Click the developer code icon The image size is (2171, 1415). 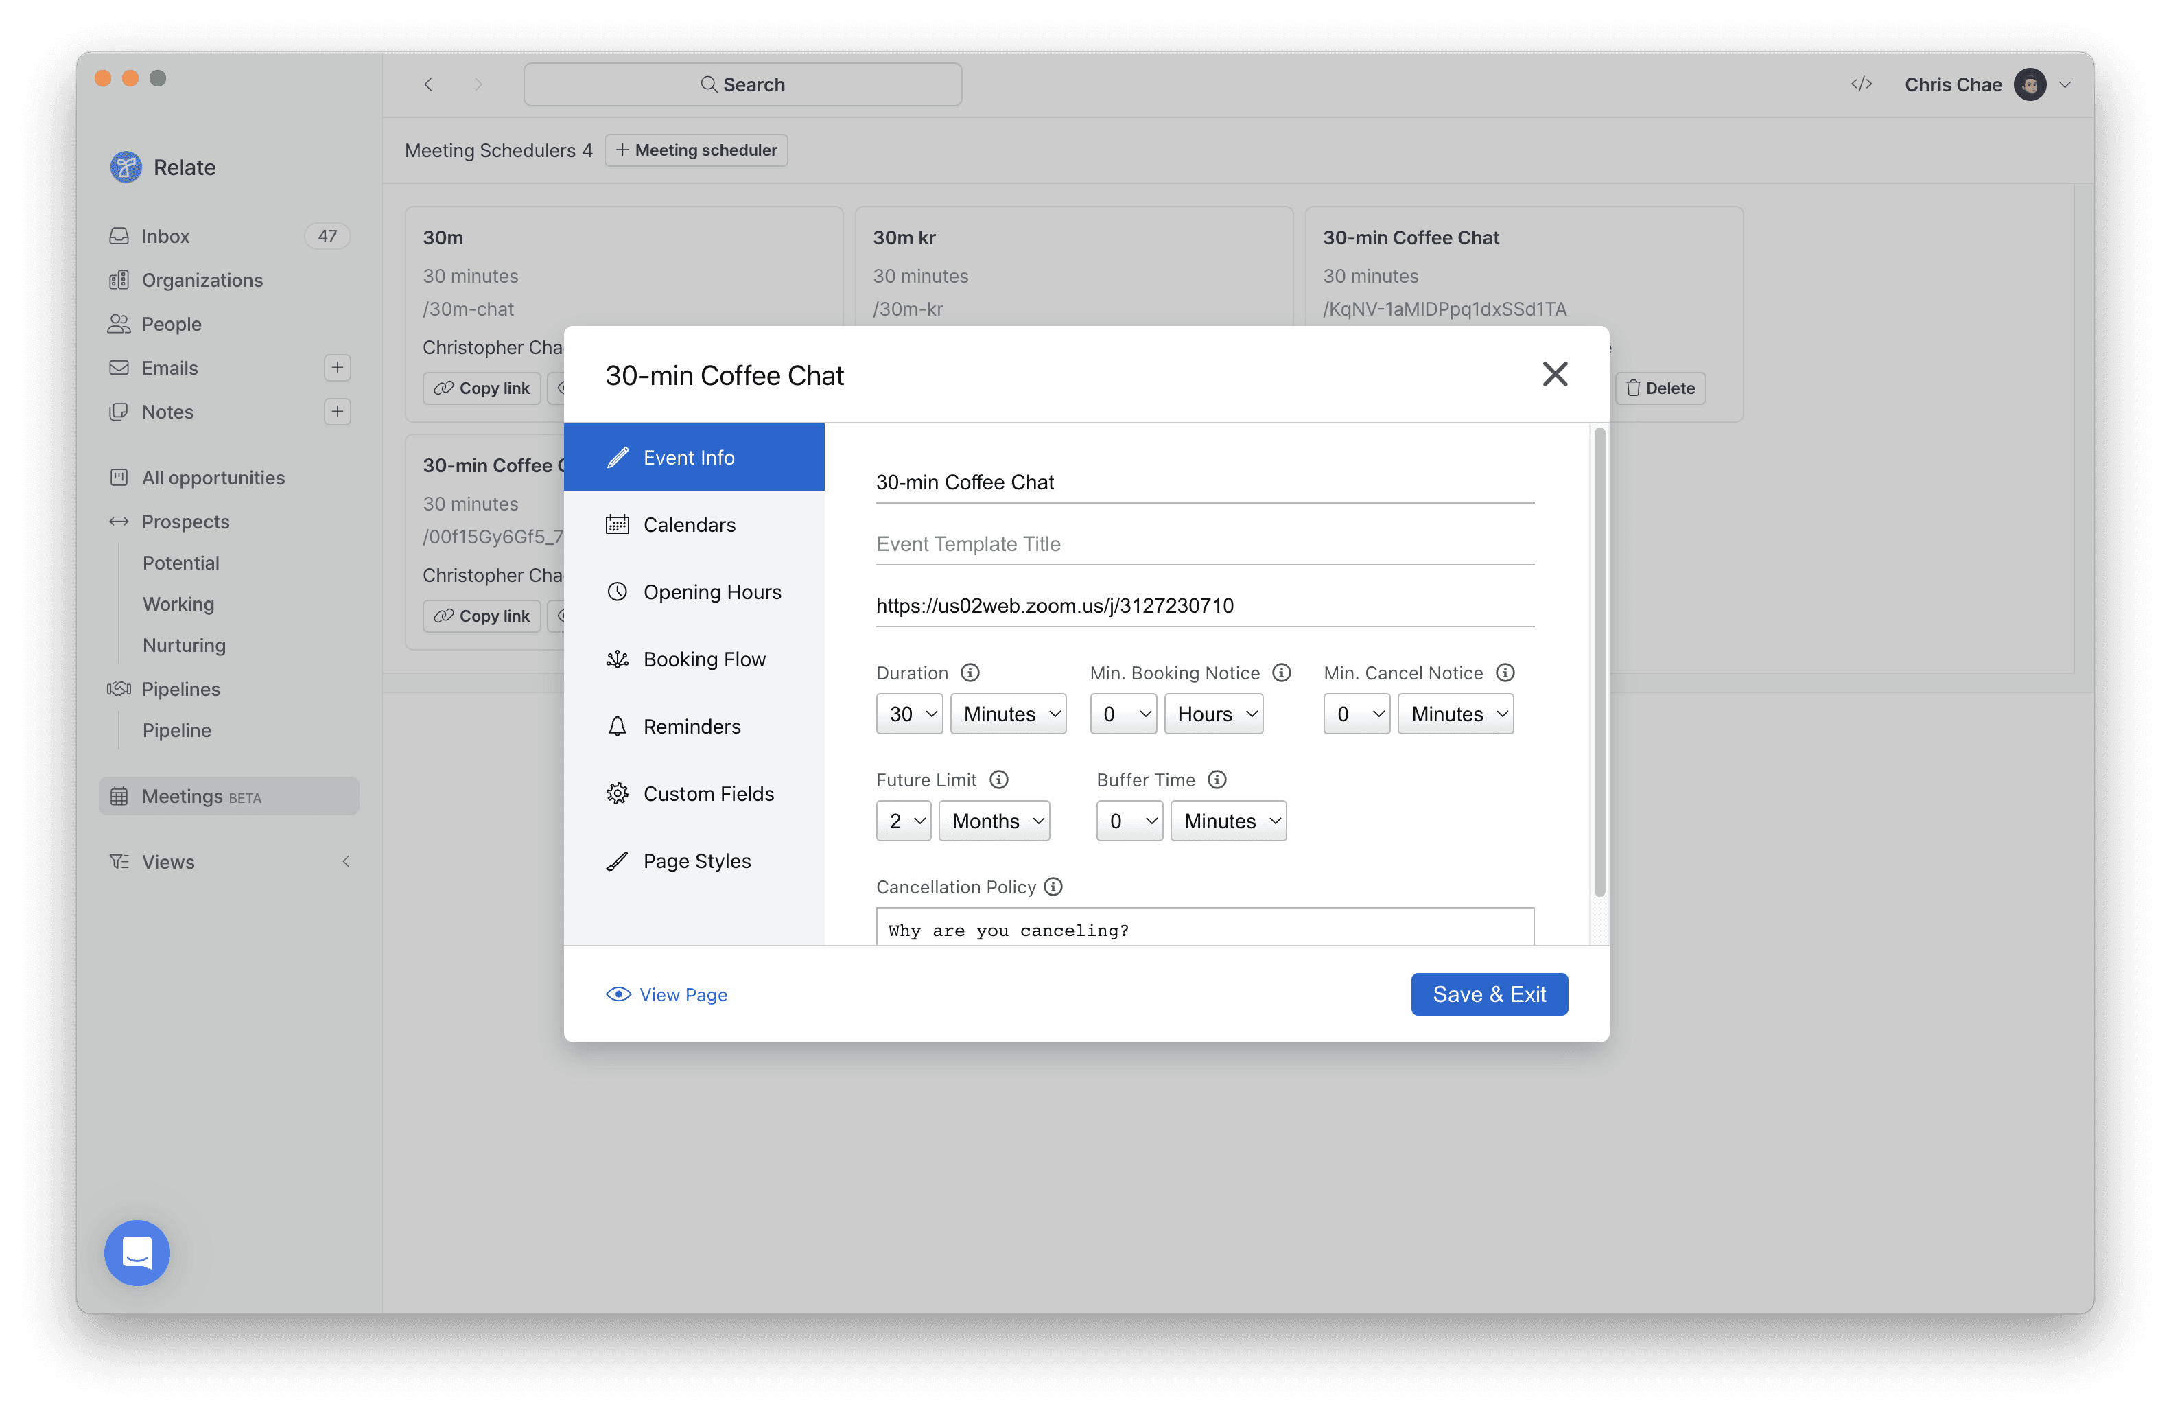point(1861,84)
